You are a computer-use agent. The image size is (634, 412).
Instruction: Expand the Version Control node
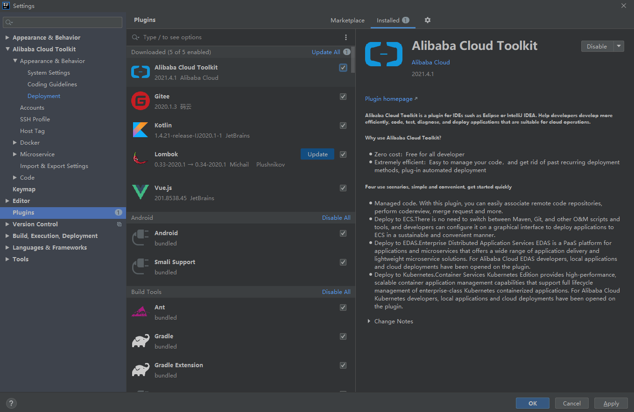(7, 224)
